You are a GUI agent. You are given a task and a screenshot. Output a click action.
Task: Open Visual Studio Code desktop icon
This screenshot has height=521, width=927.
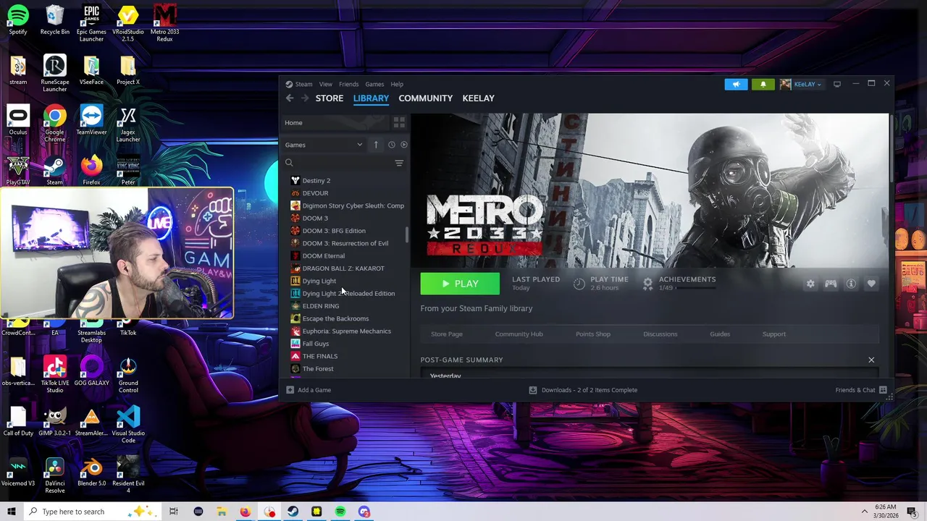point(128,424)
